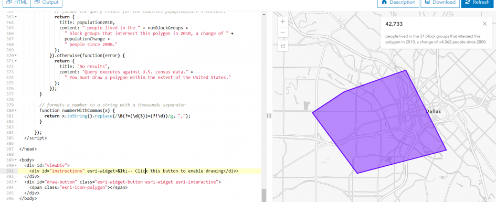Click the 'You must draw a polygon' string line
Image resolution: width=496 pixels, height=202 pixels.
(147, 78)
